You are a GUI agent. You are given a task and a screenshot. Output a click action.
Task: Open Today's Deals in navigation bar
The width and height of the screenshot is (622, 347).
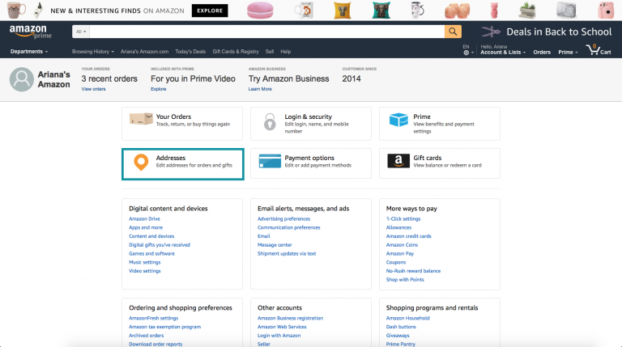pyautogui.click(x=190, y=52)
